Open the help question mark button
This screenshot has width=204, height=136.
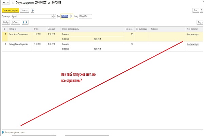(x=201, y=11)
